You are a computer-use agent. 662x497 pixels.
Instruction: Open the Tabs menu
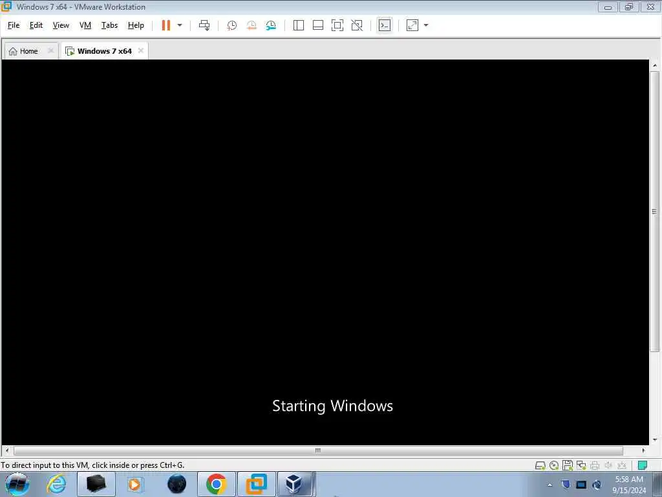109,25
